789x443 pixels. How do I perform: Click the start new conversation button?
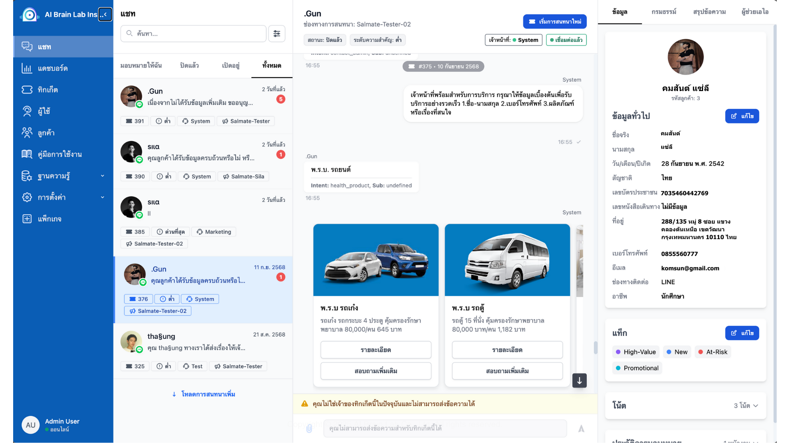pos(554,21)
